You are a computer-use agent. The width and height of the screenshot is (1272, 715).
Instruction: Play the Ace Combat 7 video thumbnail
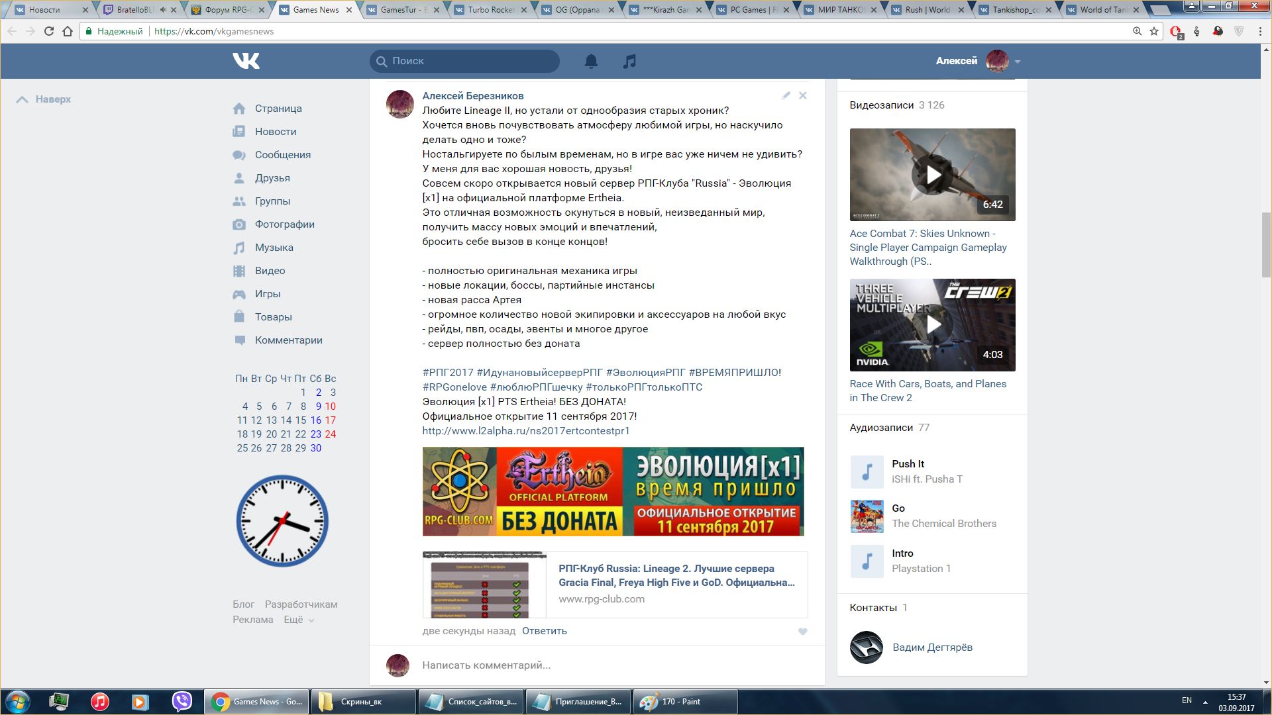pos(933,175)
